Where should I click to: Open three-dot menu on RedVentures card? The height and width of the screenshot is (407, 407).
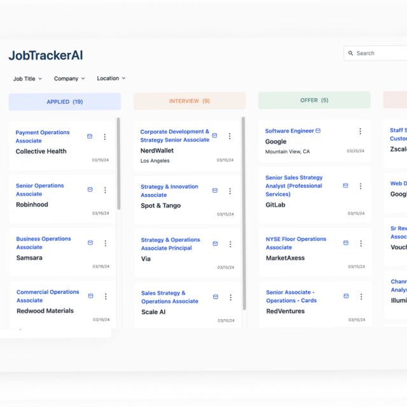pyautogui.click(x=361, y=297)
